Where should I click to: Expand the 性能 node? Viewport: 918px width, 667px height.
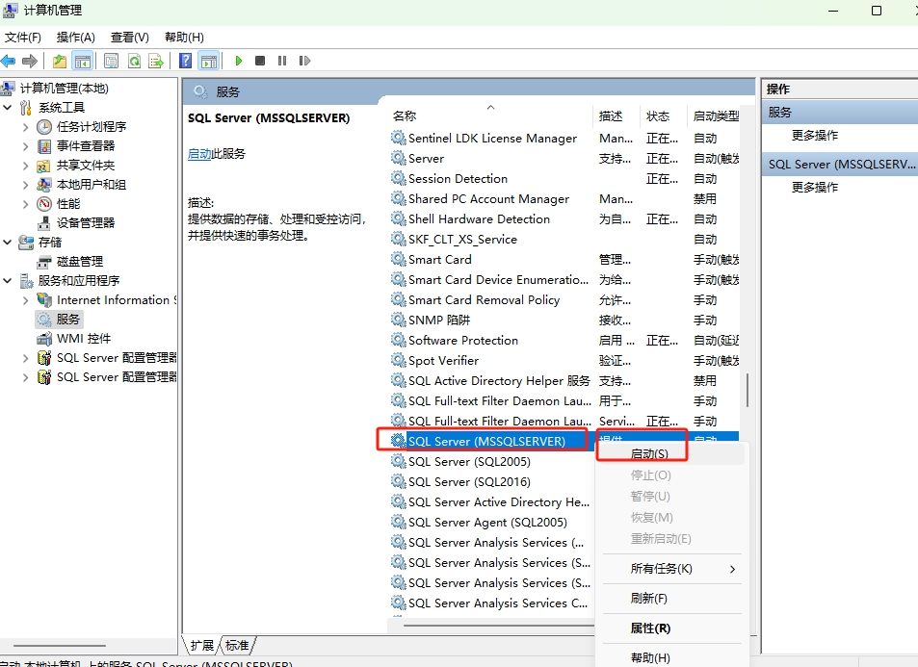click(25, 204)
